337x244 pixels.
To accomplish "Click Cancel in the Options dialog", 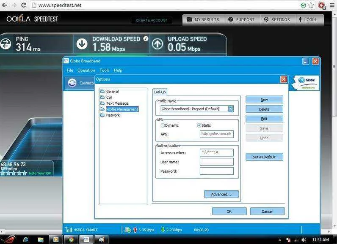I will click(268, 211).
